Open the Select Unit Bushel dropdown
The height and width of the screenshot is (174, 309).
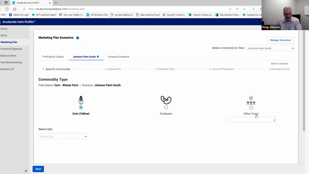pyautogui.click(x=63, y=136)
